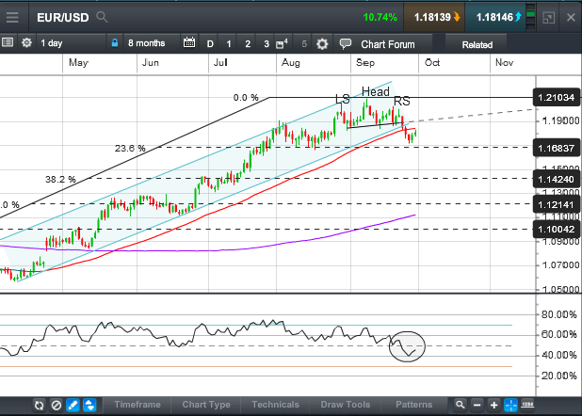Close the EUR/USD chart panel

point(571,18)
